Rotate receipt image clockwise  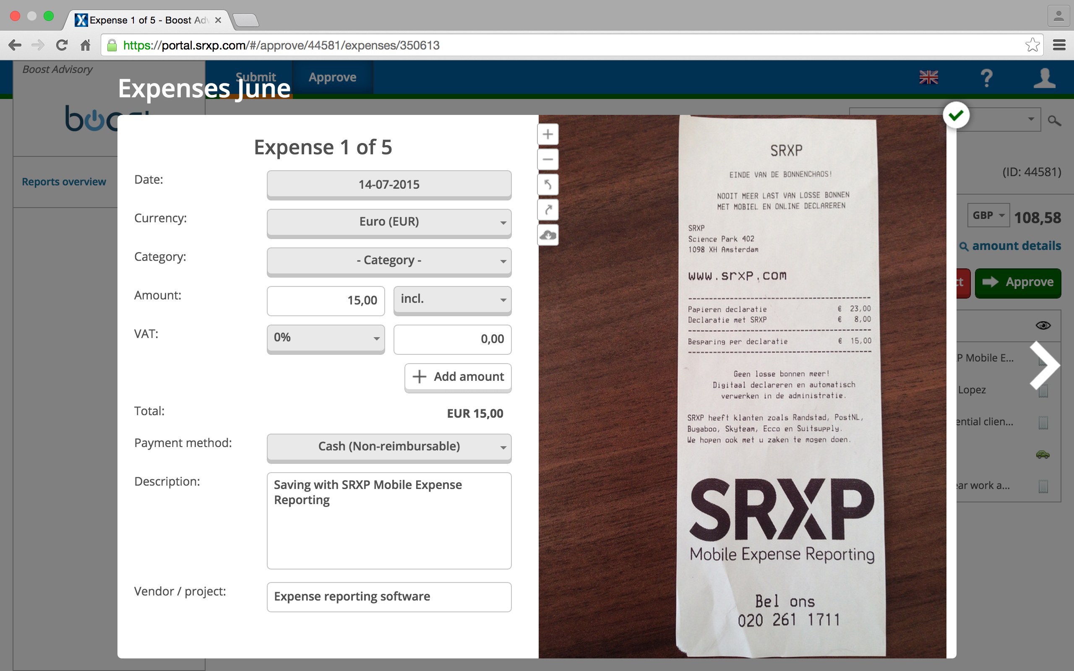click(547, 209)
